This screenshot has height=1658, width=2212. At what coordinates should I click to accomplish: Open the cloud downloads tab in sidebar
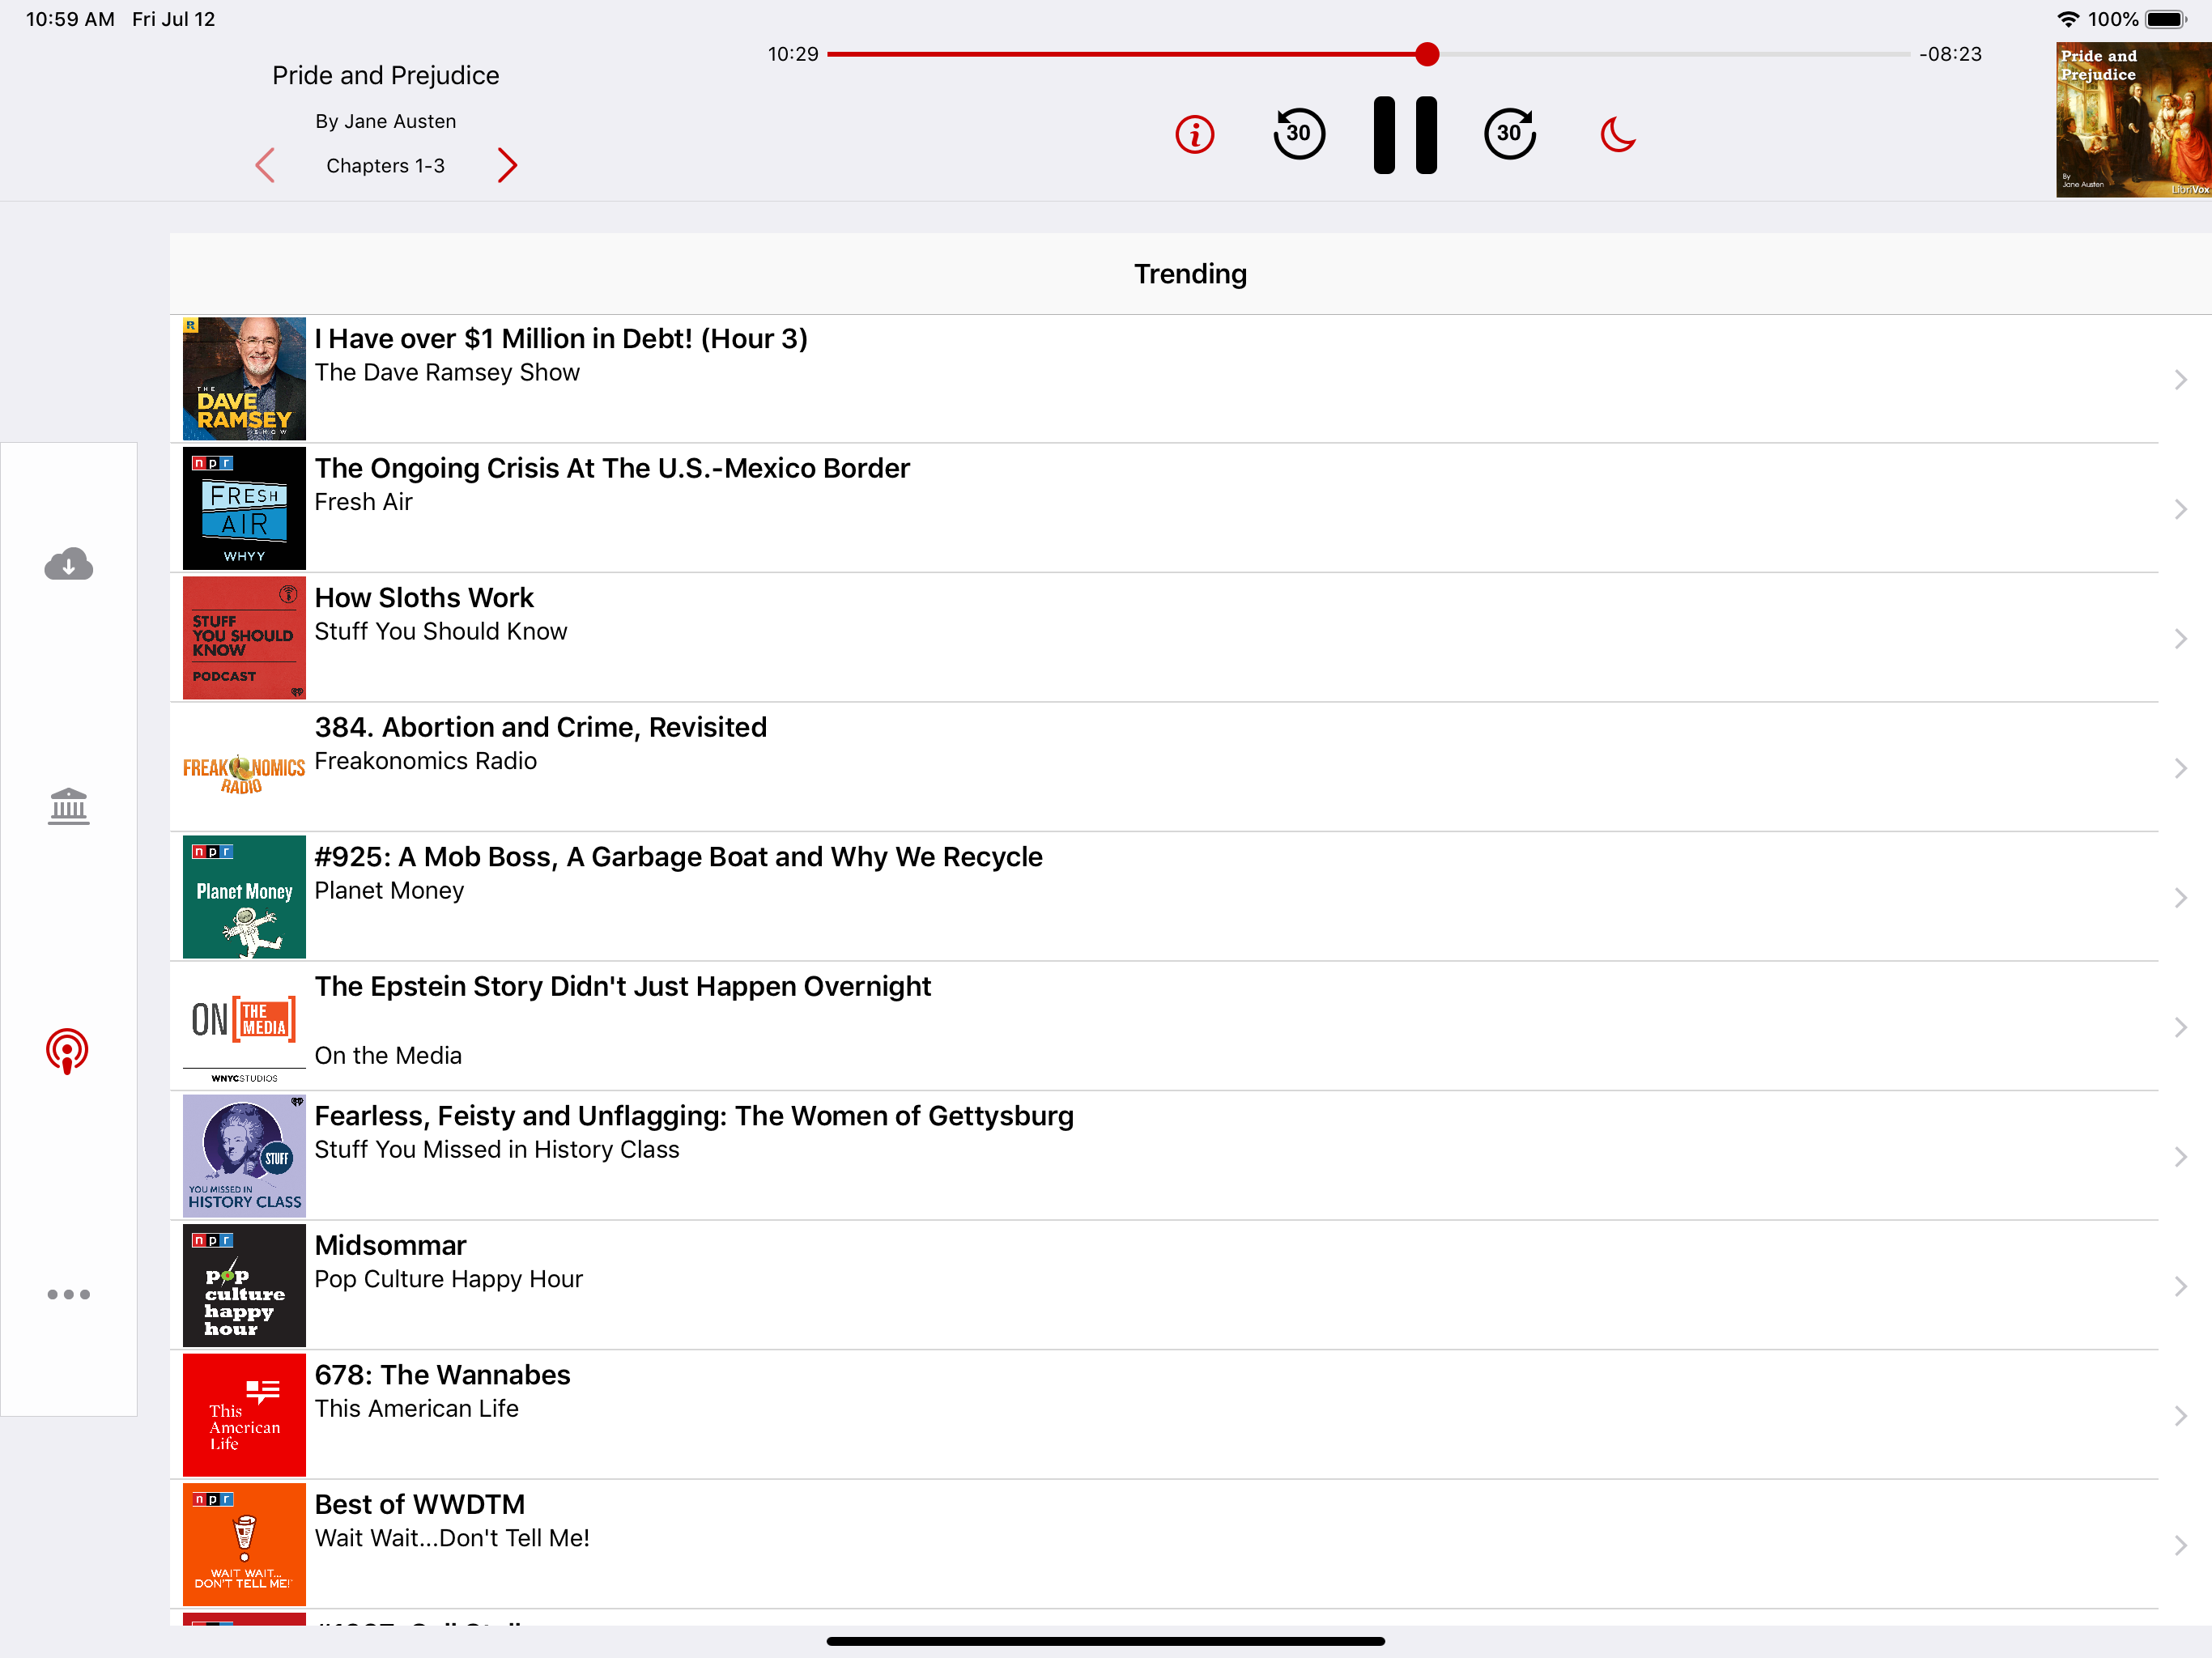68,565
